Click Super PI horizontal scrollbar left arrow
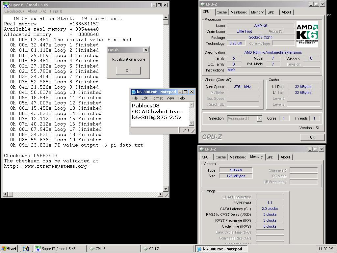Image resolution: width=337 pixels, height=253 pixels. [x=6, y=194]
